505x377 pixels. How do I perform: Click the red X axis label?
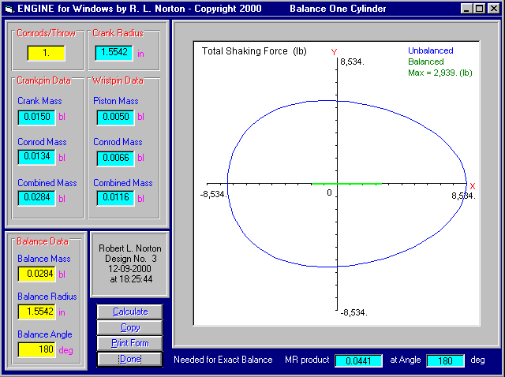pos(473,186)
